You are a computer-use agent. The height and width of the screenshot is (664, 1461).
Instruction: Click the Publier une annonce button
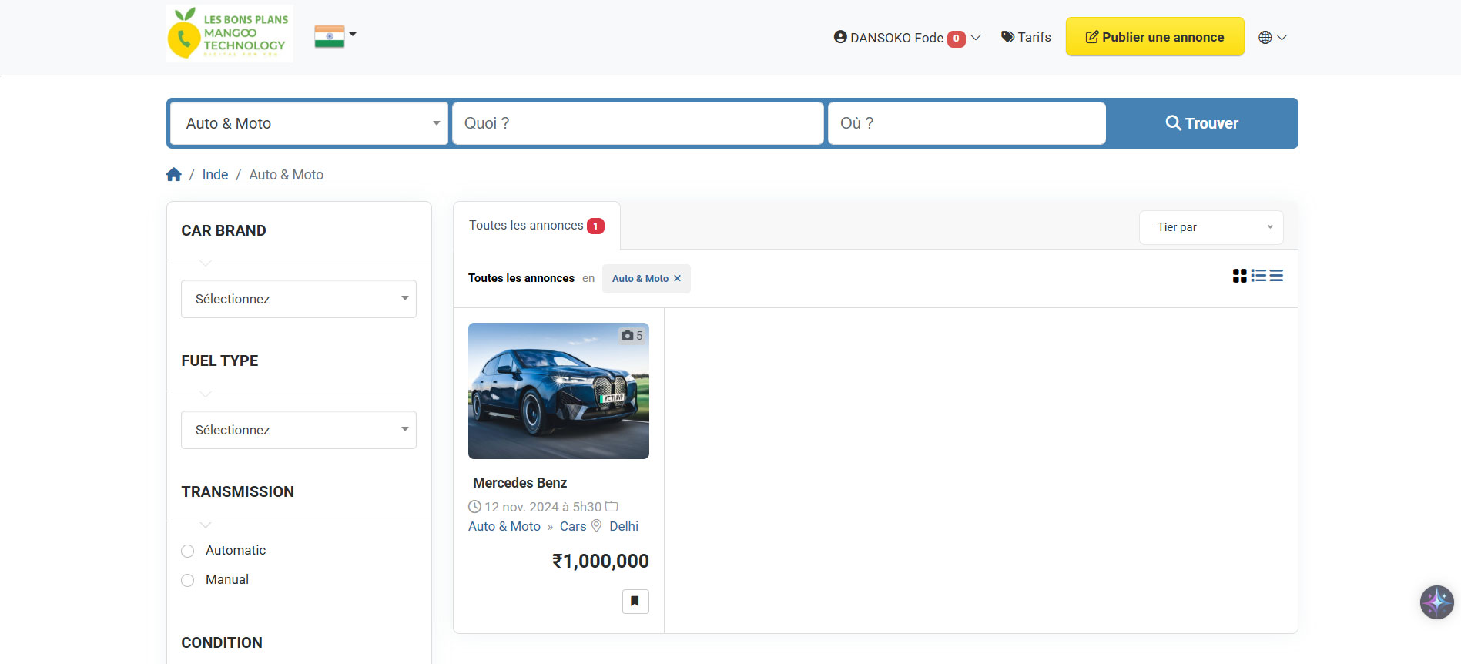pos(1154,37)
